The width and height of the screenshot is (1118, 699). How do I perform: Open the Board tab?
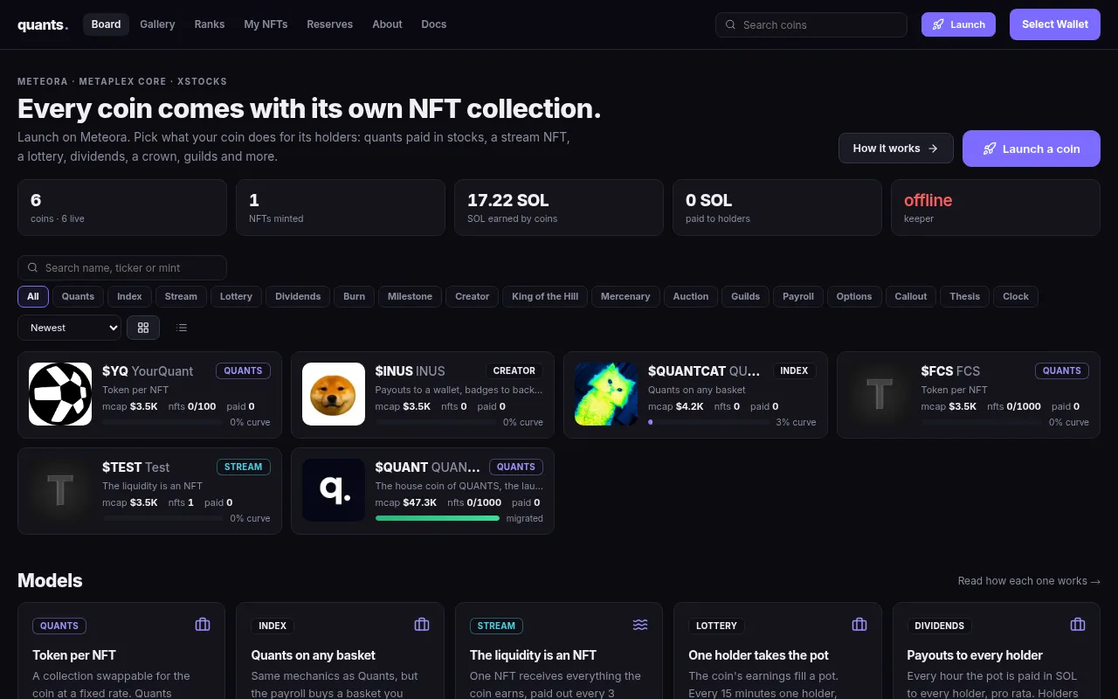click(x=106, y=24)
